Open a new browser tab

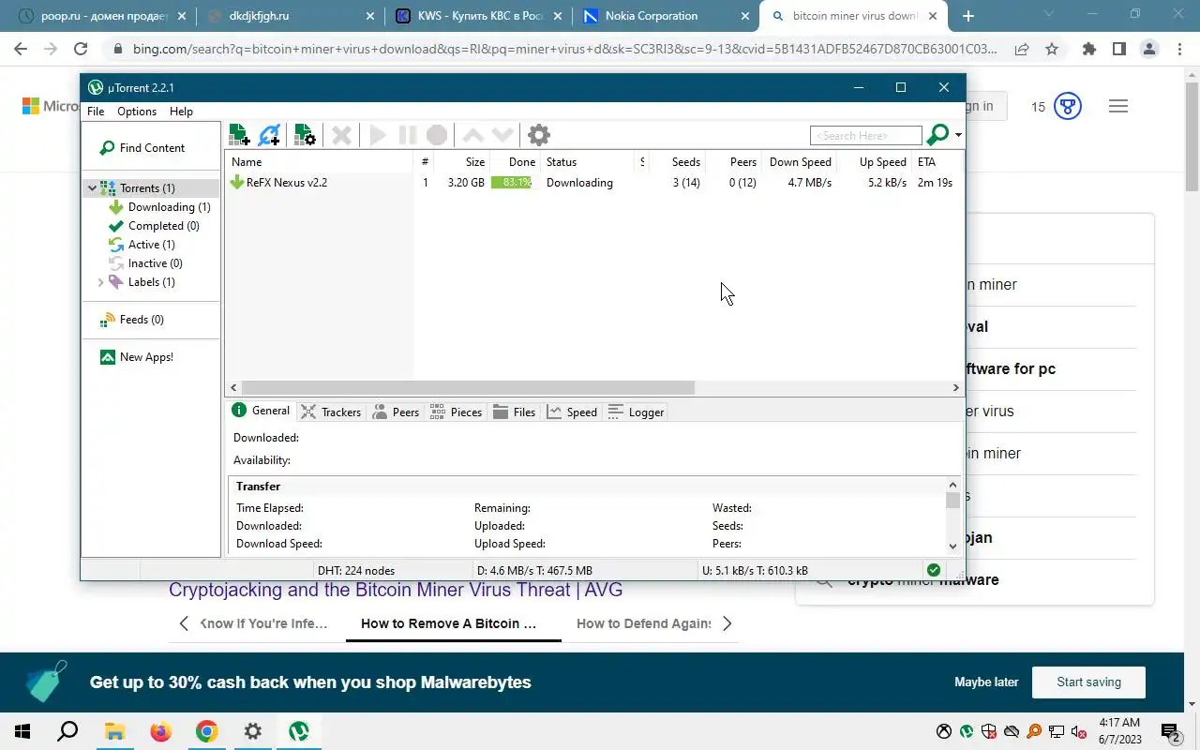click(968, 16)
